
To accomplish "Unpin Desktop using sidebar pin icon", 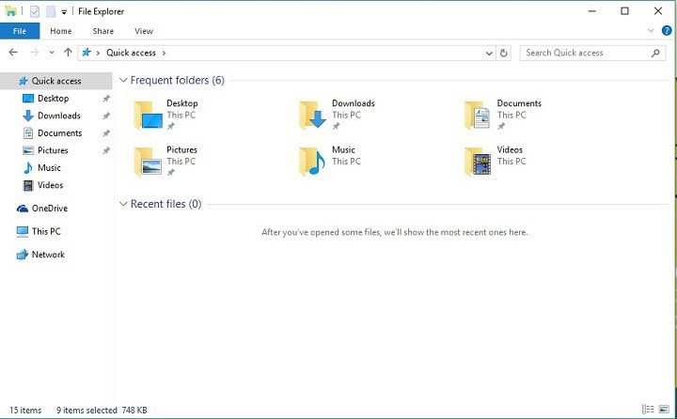I will coord(106,99).
